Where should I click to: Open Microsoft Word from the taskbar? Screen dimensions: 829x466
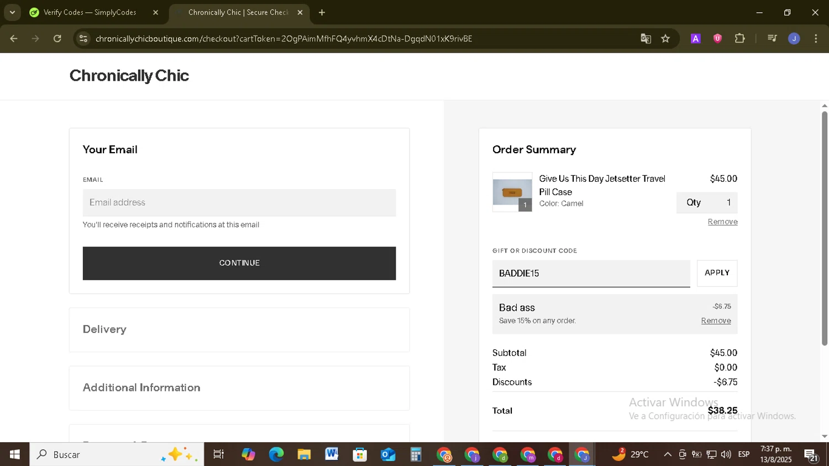[x=332, y=454]
